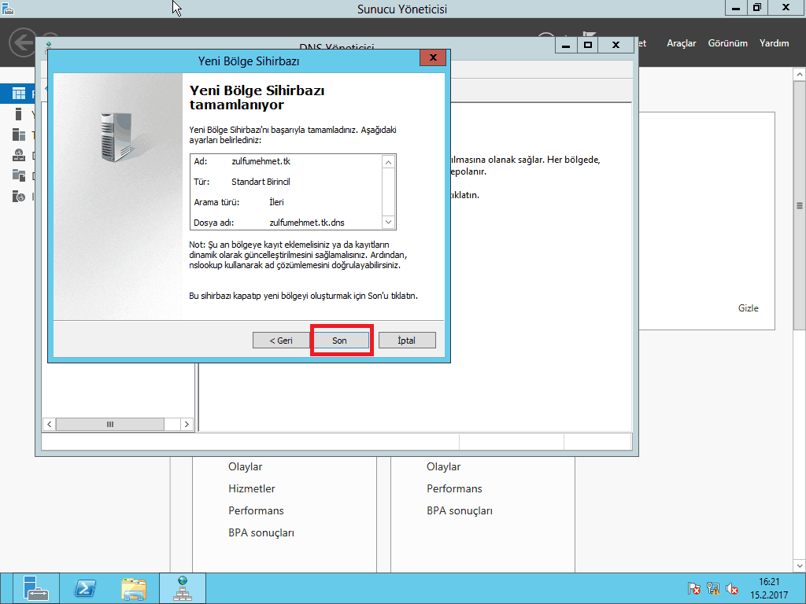The height and width of the screenshot is (604, 806).
Task: Click the back arrow in Sunucu Yöneticisi
Action: (23, 42)
